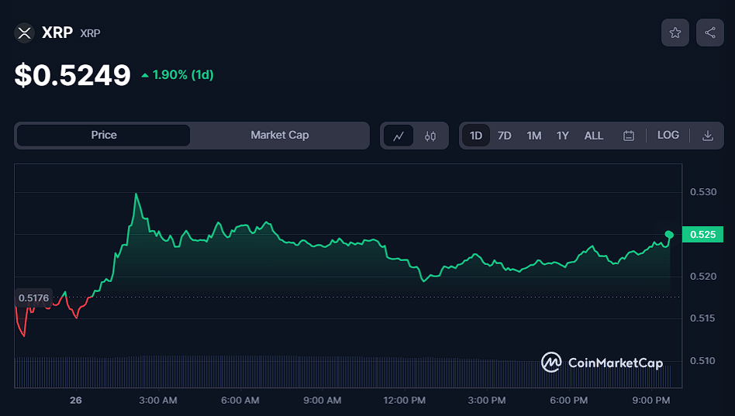Viewport: 735px width, 416px height.
Task: Select the Market Cap tab
Action: pos(279,135)
